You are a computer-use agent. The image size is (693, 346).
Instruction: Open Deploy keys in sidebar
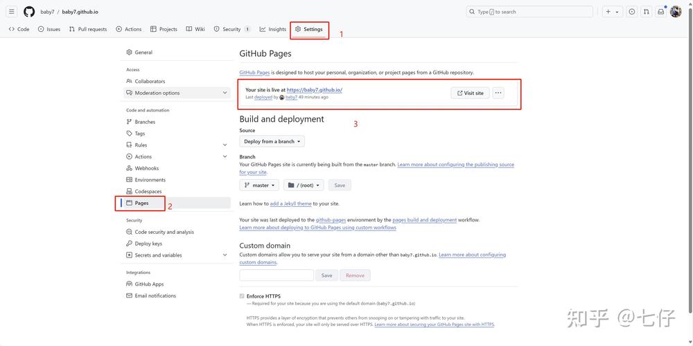tap(177, 244)
